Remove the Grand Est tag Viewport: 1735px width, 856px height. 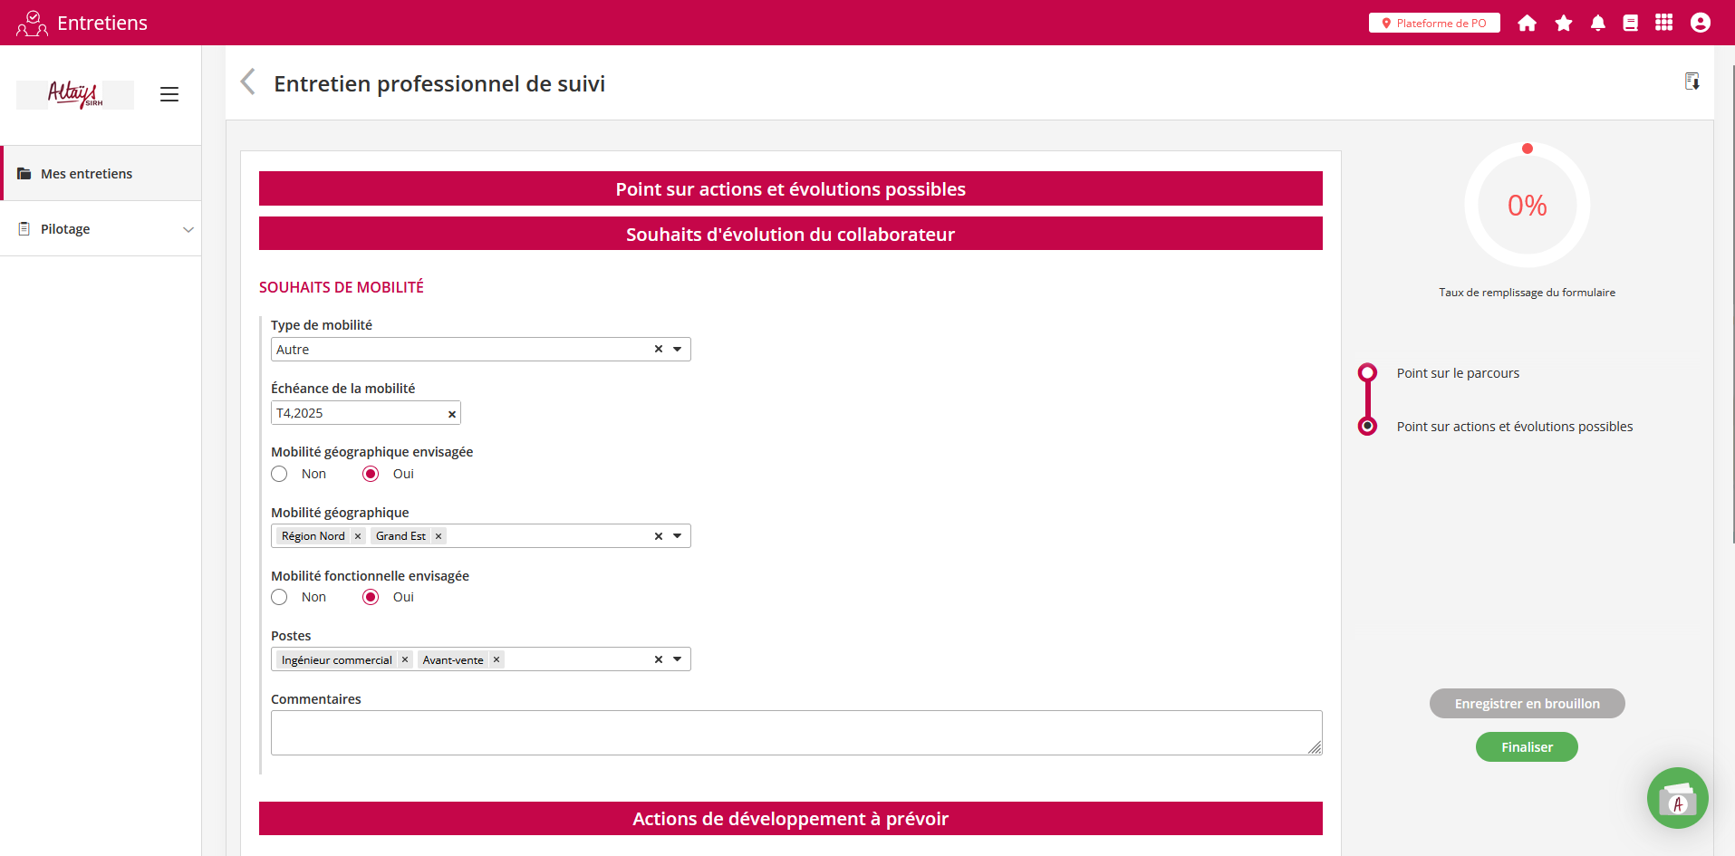tap(439, 536)
